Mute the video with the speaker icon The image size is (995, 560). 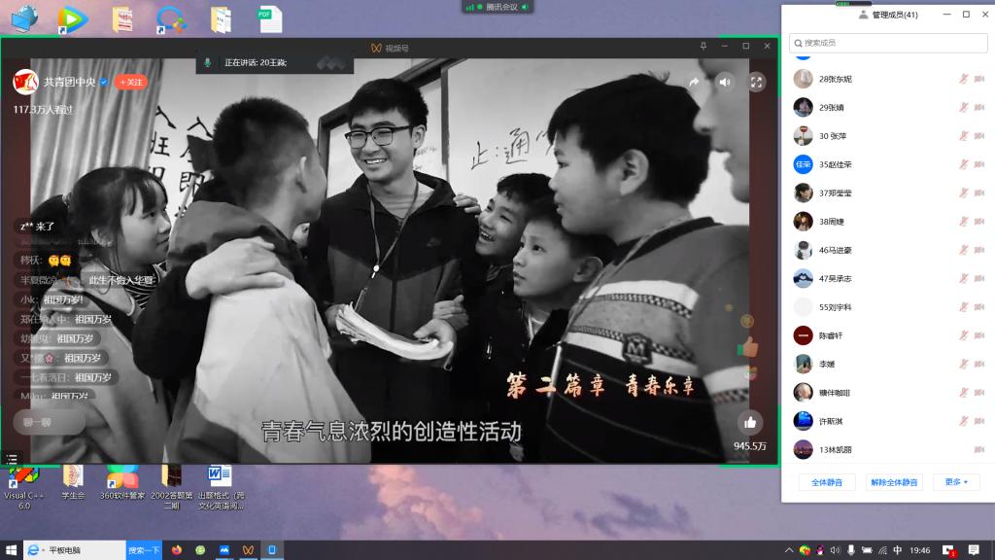coord(725,83)
